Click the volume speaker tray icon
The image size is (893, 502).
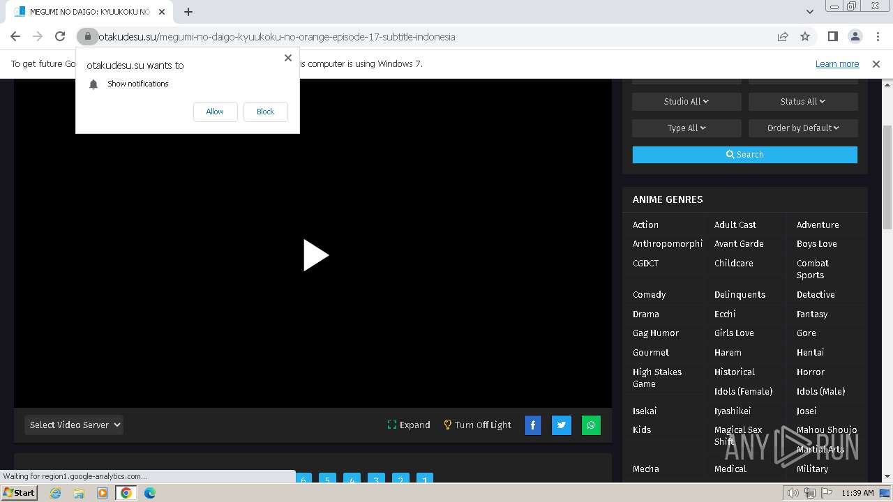coord(793,493)
